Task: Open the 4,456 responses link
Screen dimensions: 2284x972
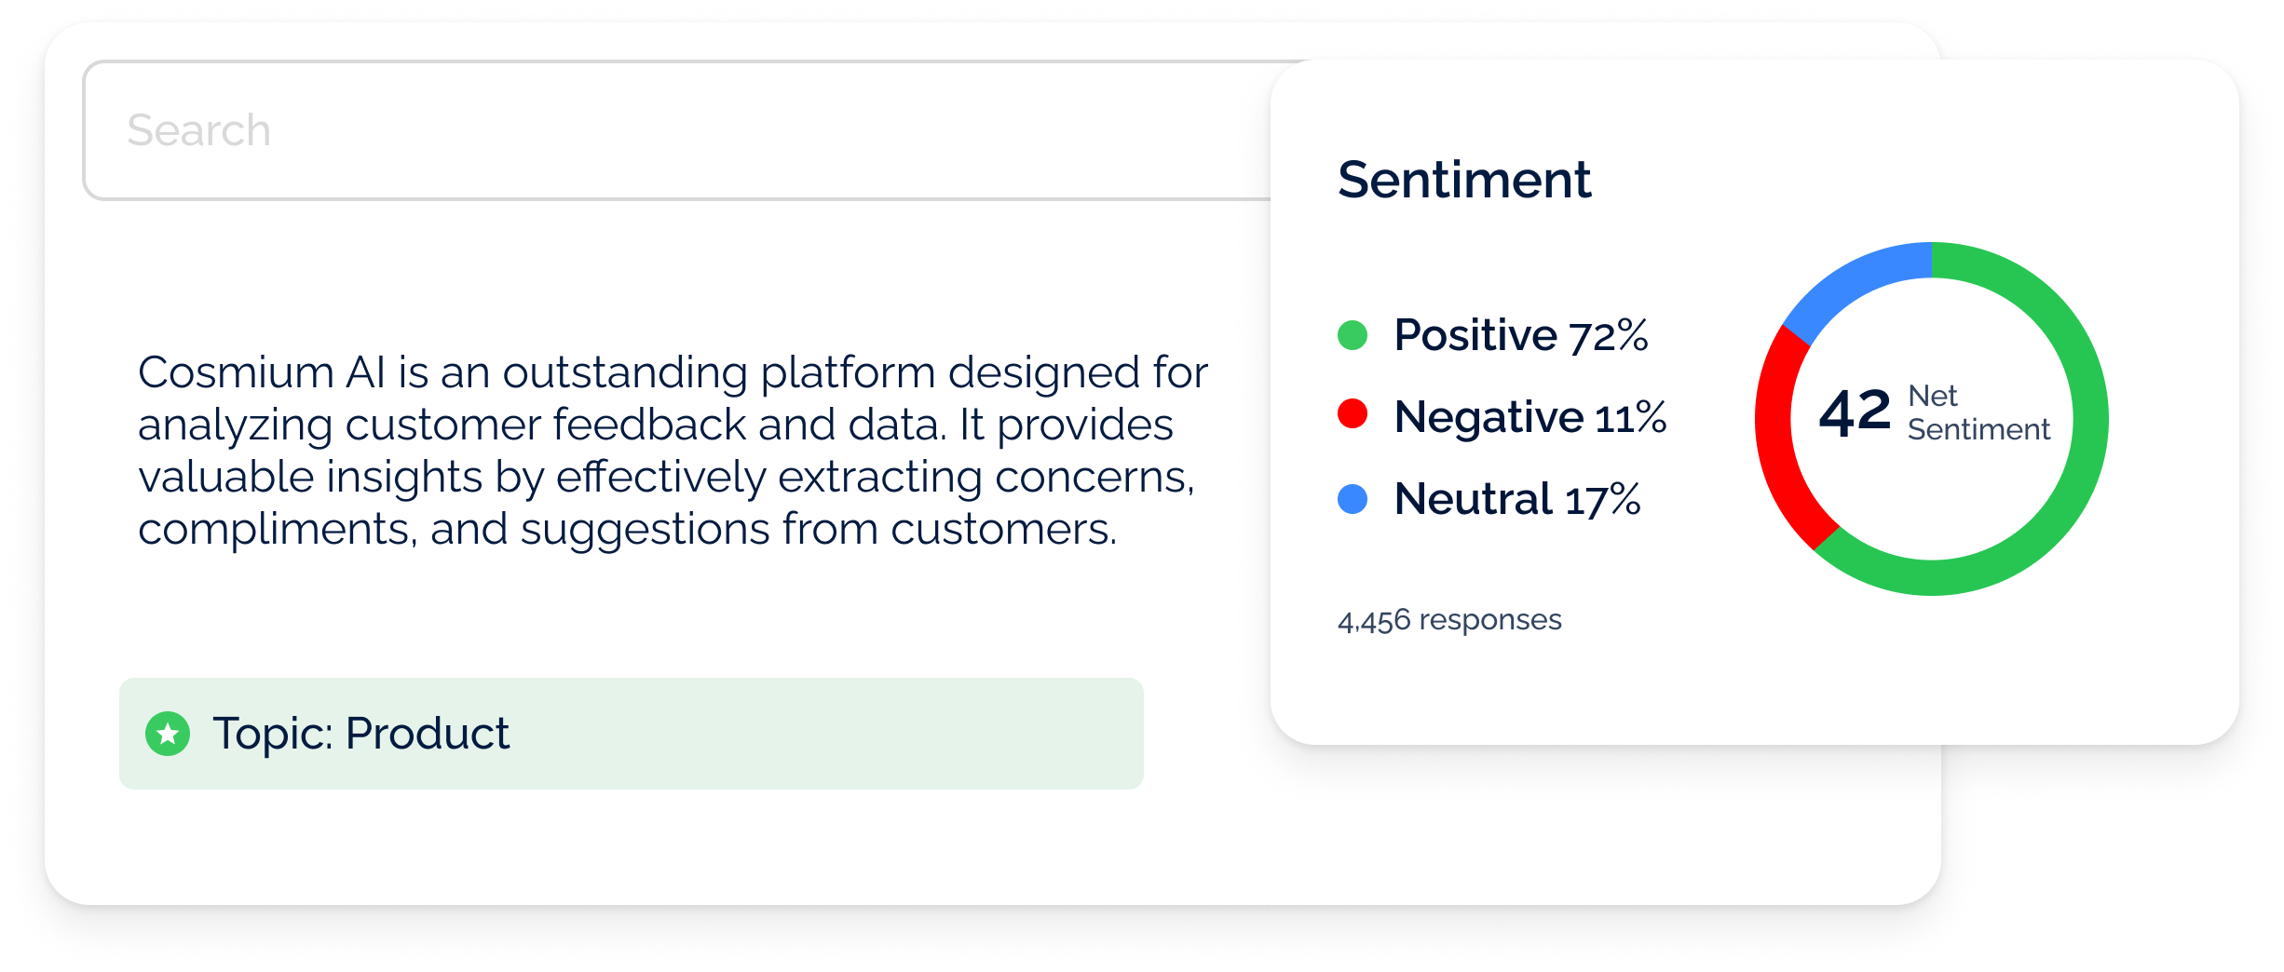Action: [x=1449, y=620]
